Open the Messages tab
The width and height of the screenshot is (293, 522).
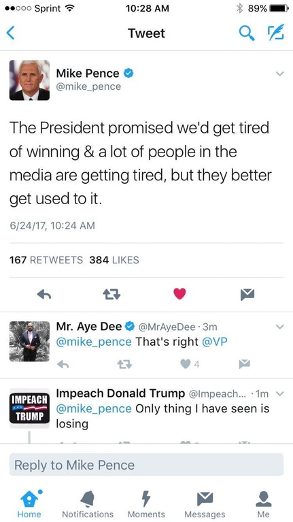click(x=205, y=505)
